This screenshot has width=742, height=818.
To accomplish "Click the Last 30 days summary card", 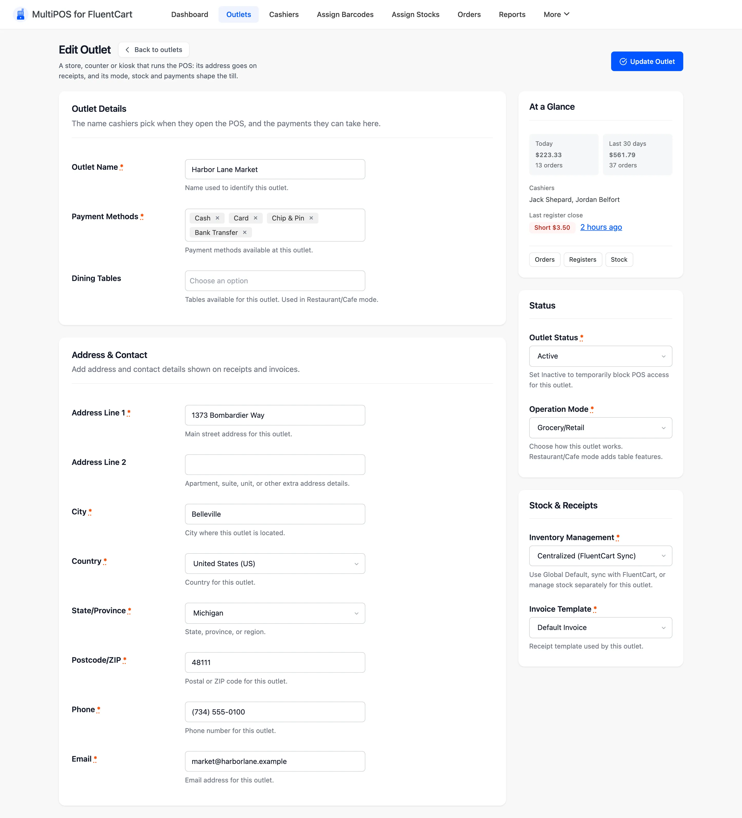I will click(x=637, y=155).
